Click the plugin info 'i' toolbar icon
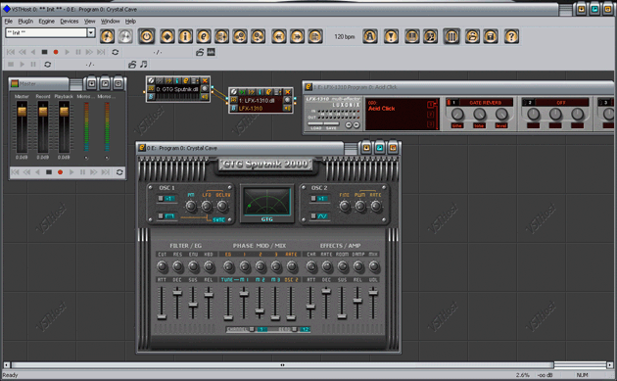Image resolution: width=617 pixels, height=381 pixels. coord(185,36)
